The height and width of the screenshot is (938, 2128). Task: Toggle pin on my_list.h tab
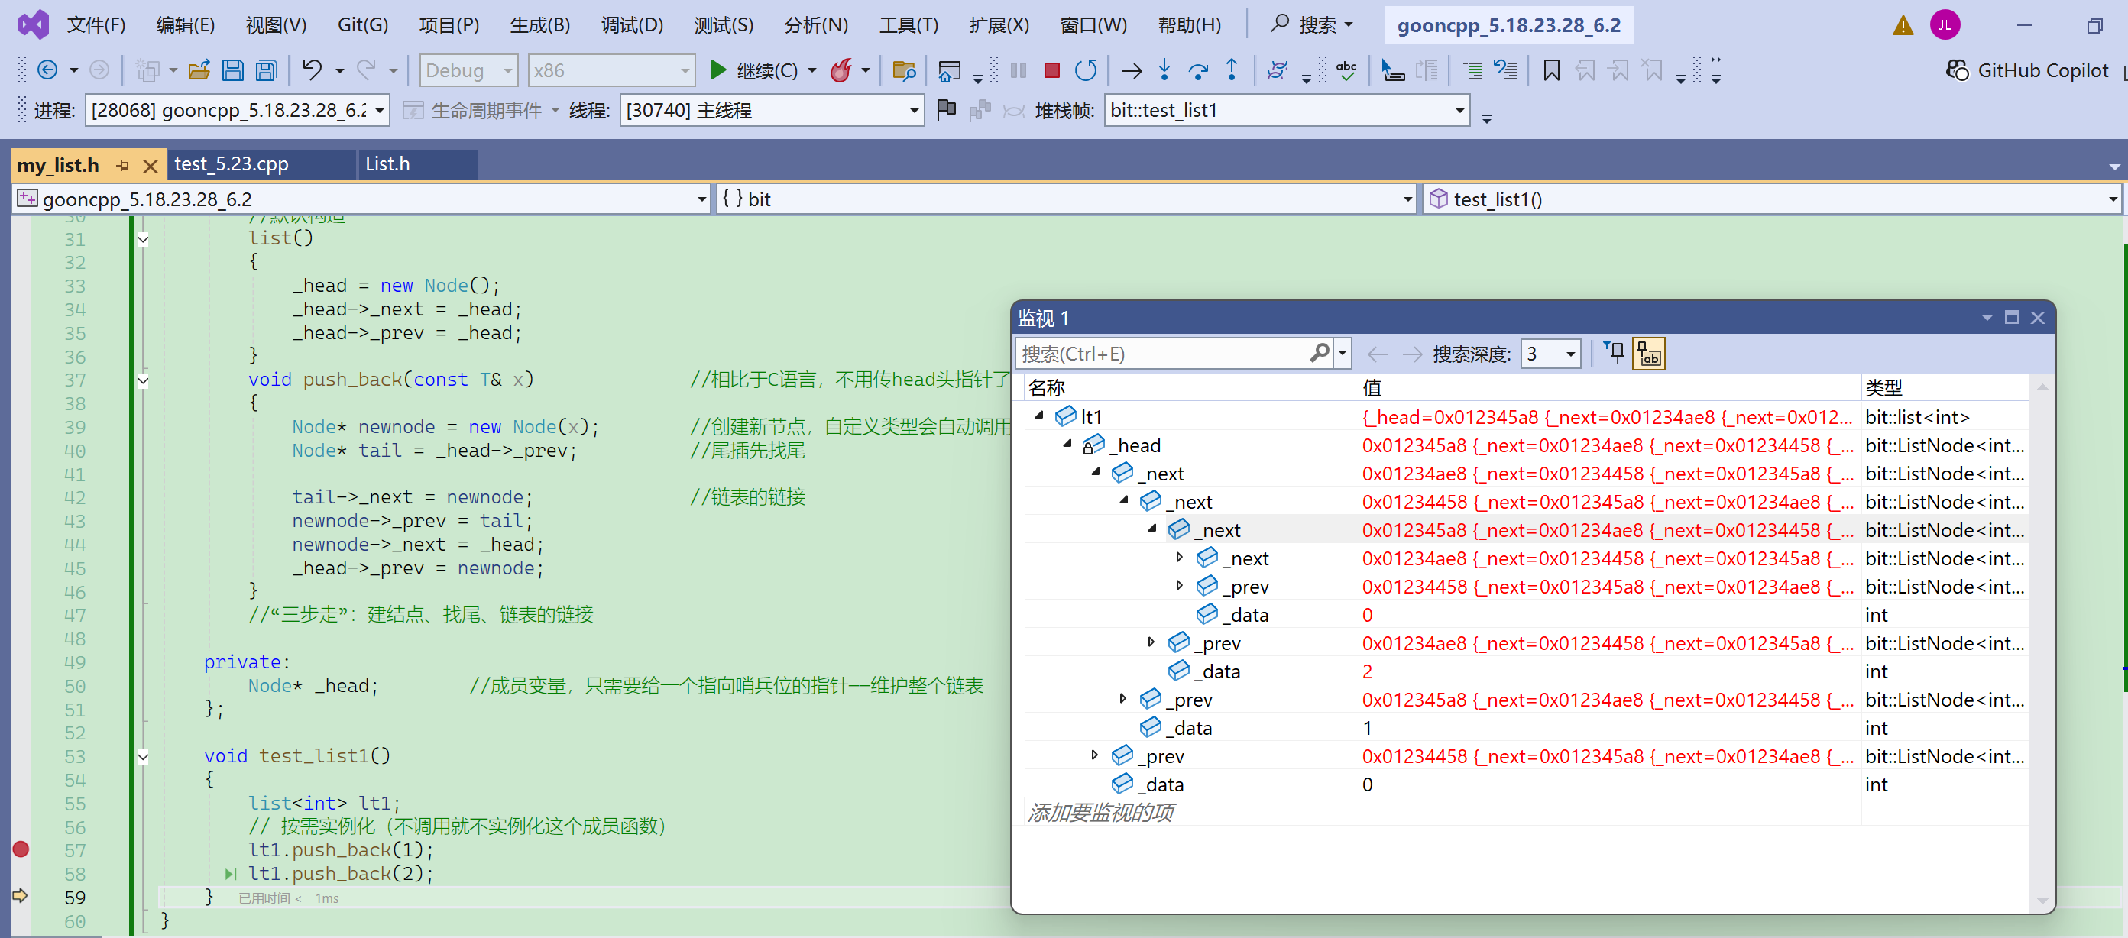[x=123, y=165]
